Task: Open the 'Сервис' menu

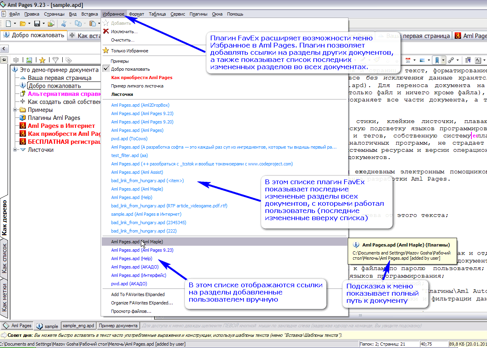Action: tap(178, 14)
